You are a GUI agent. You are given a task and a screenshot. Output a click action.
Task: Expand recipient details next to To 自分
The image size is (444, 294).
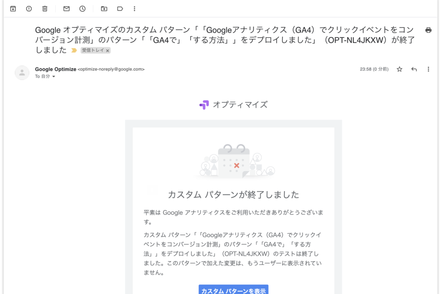tap(53, 76)
